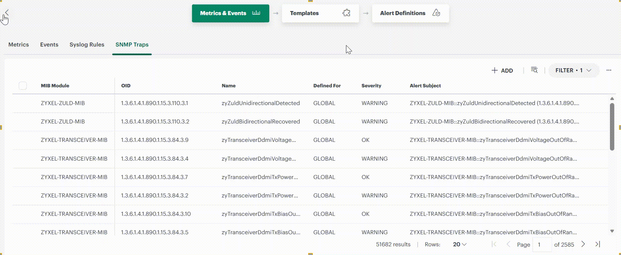The width and height of the screenshot is (621, 255).
Task: Expand the FILTER dropdown
Action: click(x=573, y=70)
